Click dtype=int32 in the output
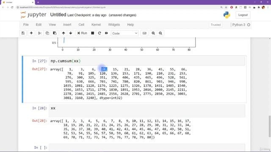 [110, 98]
